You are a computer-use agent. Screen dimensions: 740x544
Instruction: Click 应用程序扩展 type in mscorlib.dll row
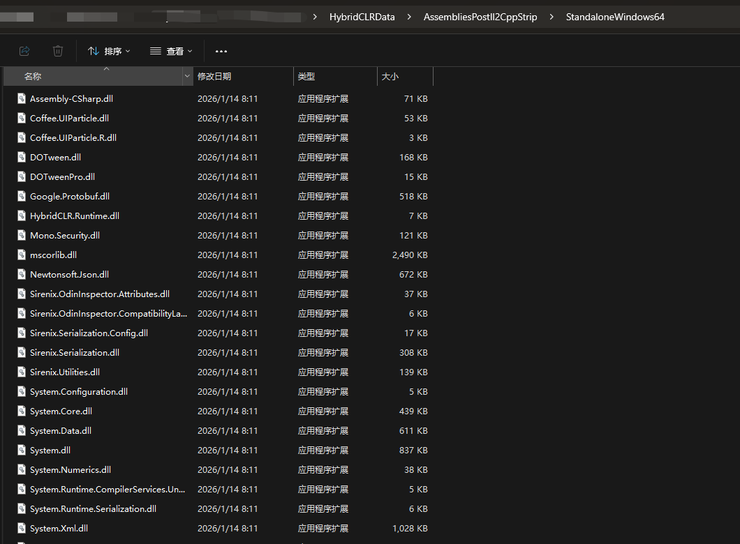(x=323, y=255)
